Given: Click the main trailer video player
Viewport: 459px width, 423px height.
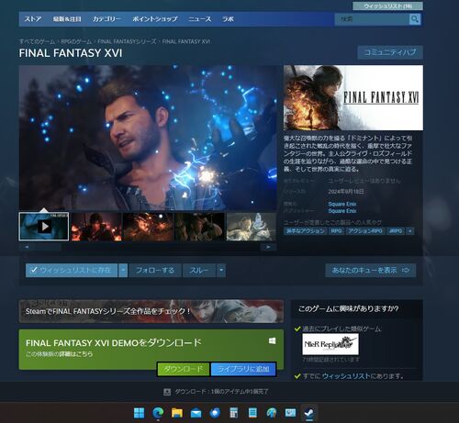Looking at the screenshot, I should [x=148, y=138].
